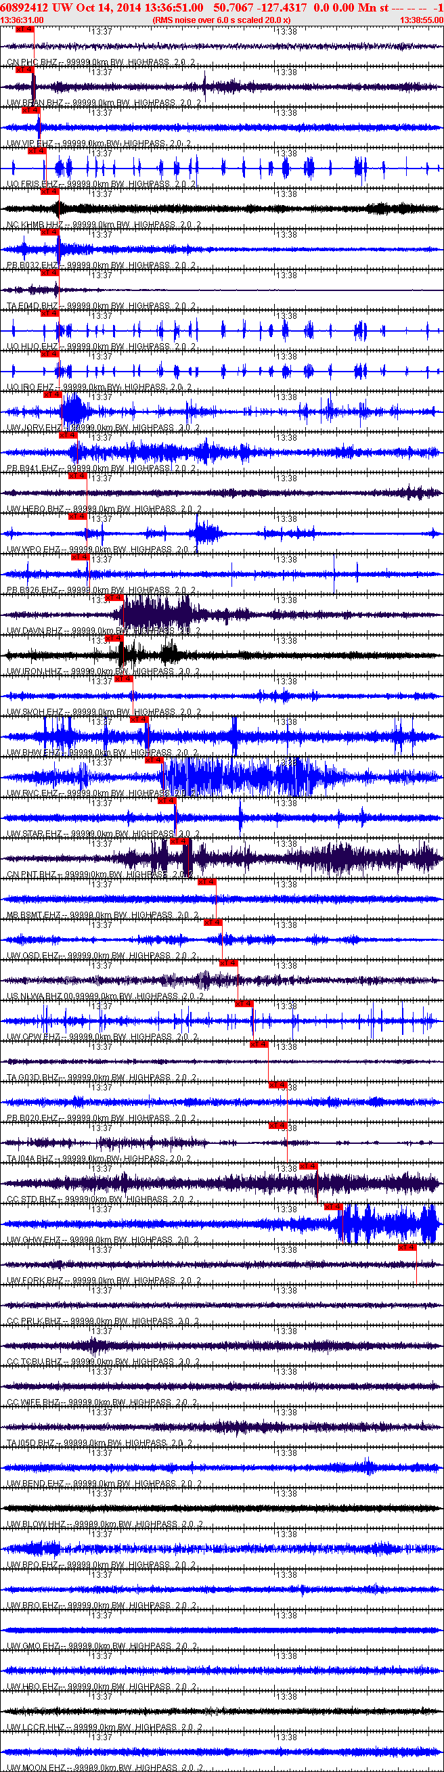Click the red pick flag on UW.DAVN trace

click(114, 598)
